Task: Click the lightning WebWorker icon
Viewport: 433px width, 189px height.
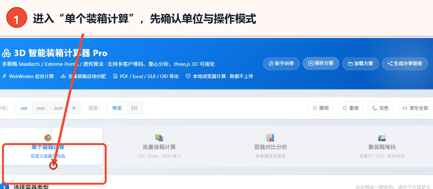Action: click(4, 76)
